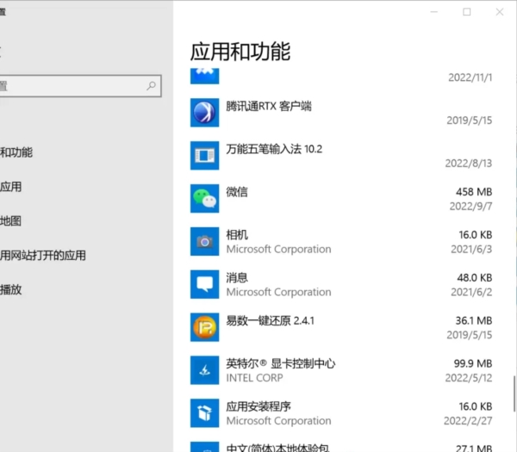517x452 pixels.
Task: Click the 458 MB size of 微信
Action: pos(474,192)
